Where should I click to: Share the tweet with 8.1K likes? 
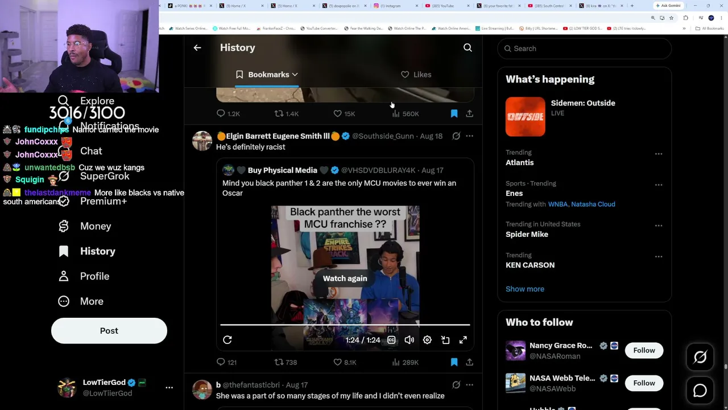click(x=469, y=362)
